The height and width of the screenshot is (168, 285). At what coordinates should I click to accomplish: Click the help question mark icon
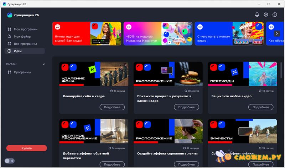[275, 15]
